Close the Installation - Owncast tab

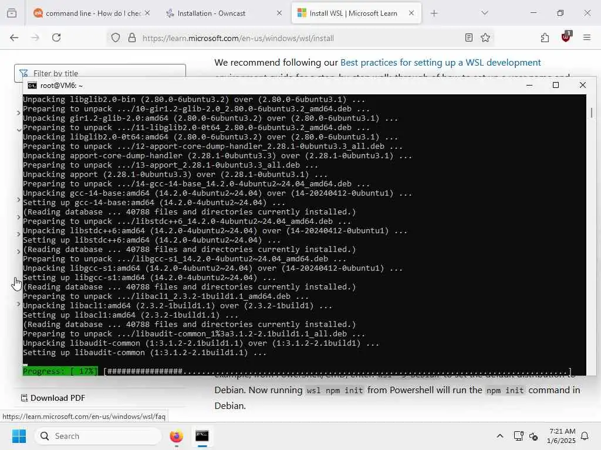point(279,13)
